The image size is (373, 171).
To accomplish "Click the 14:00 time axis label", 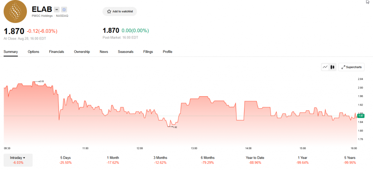I will click(x=248, y=148).
